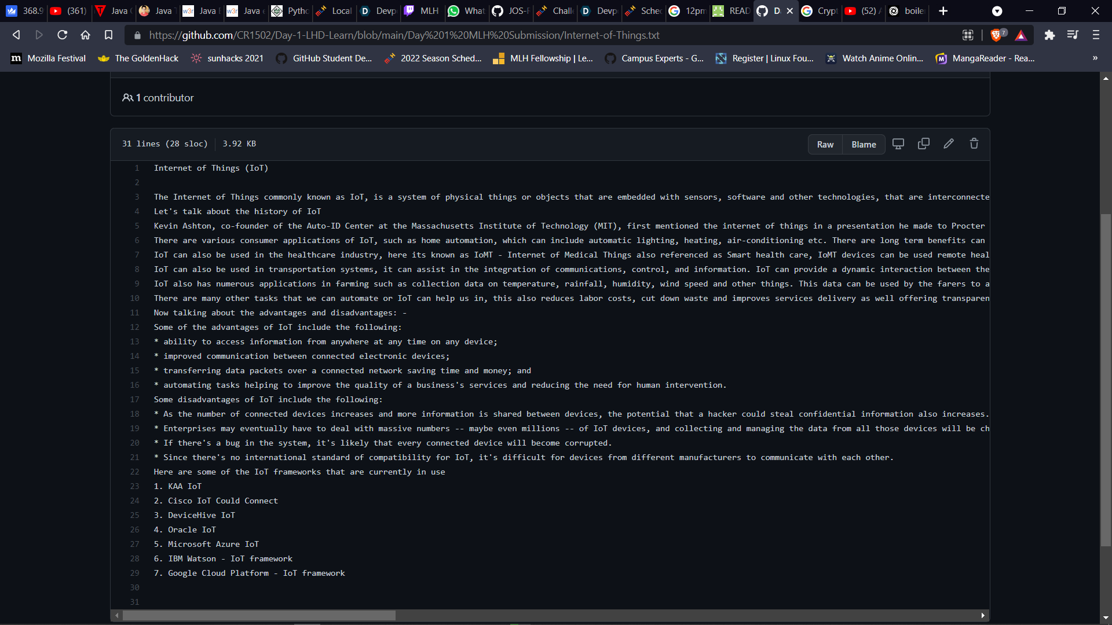Edit this file with pencil icon

(949, 144)
